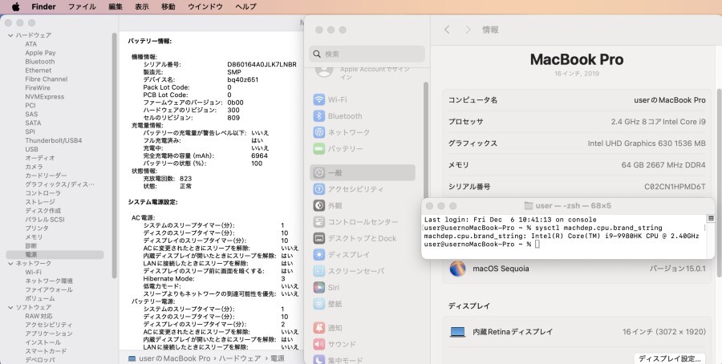The image size is (722, 364).
Task: Open ネットワーク settings globe icon
Action: pyautogui.click(x=319, y=132)
